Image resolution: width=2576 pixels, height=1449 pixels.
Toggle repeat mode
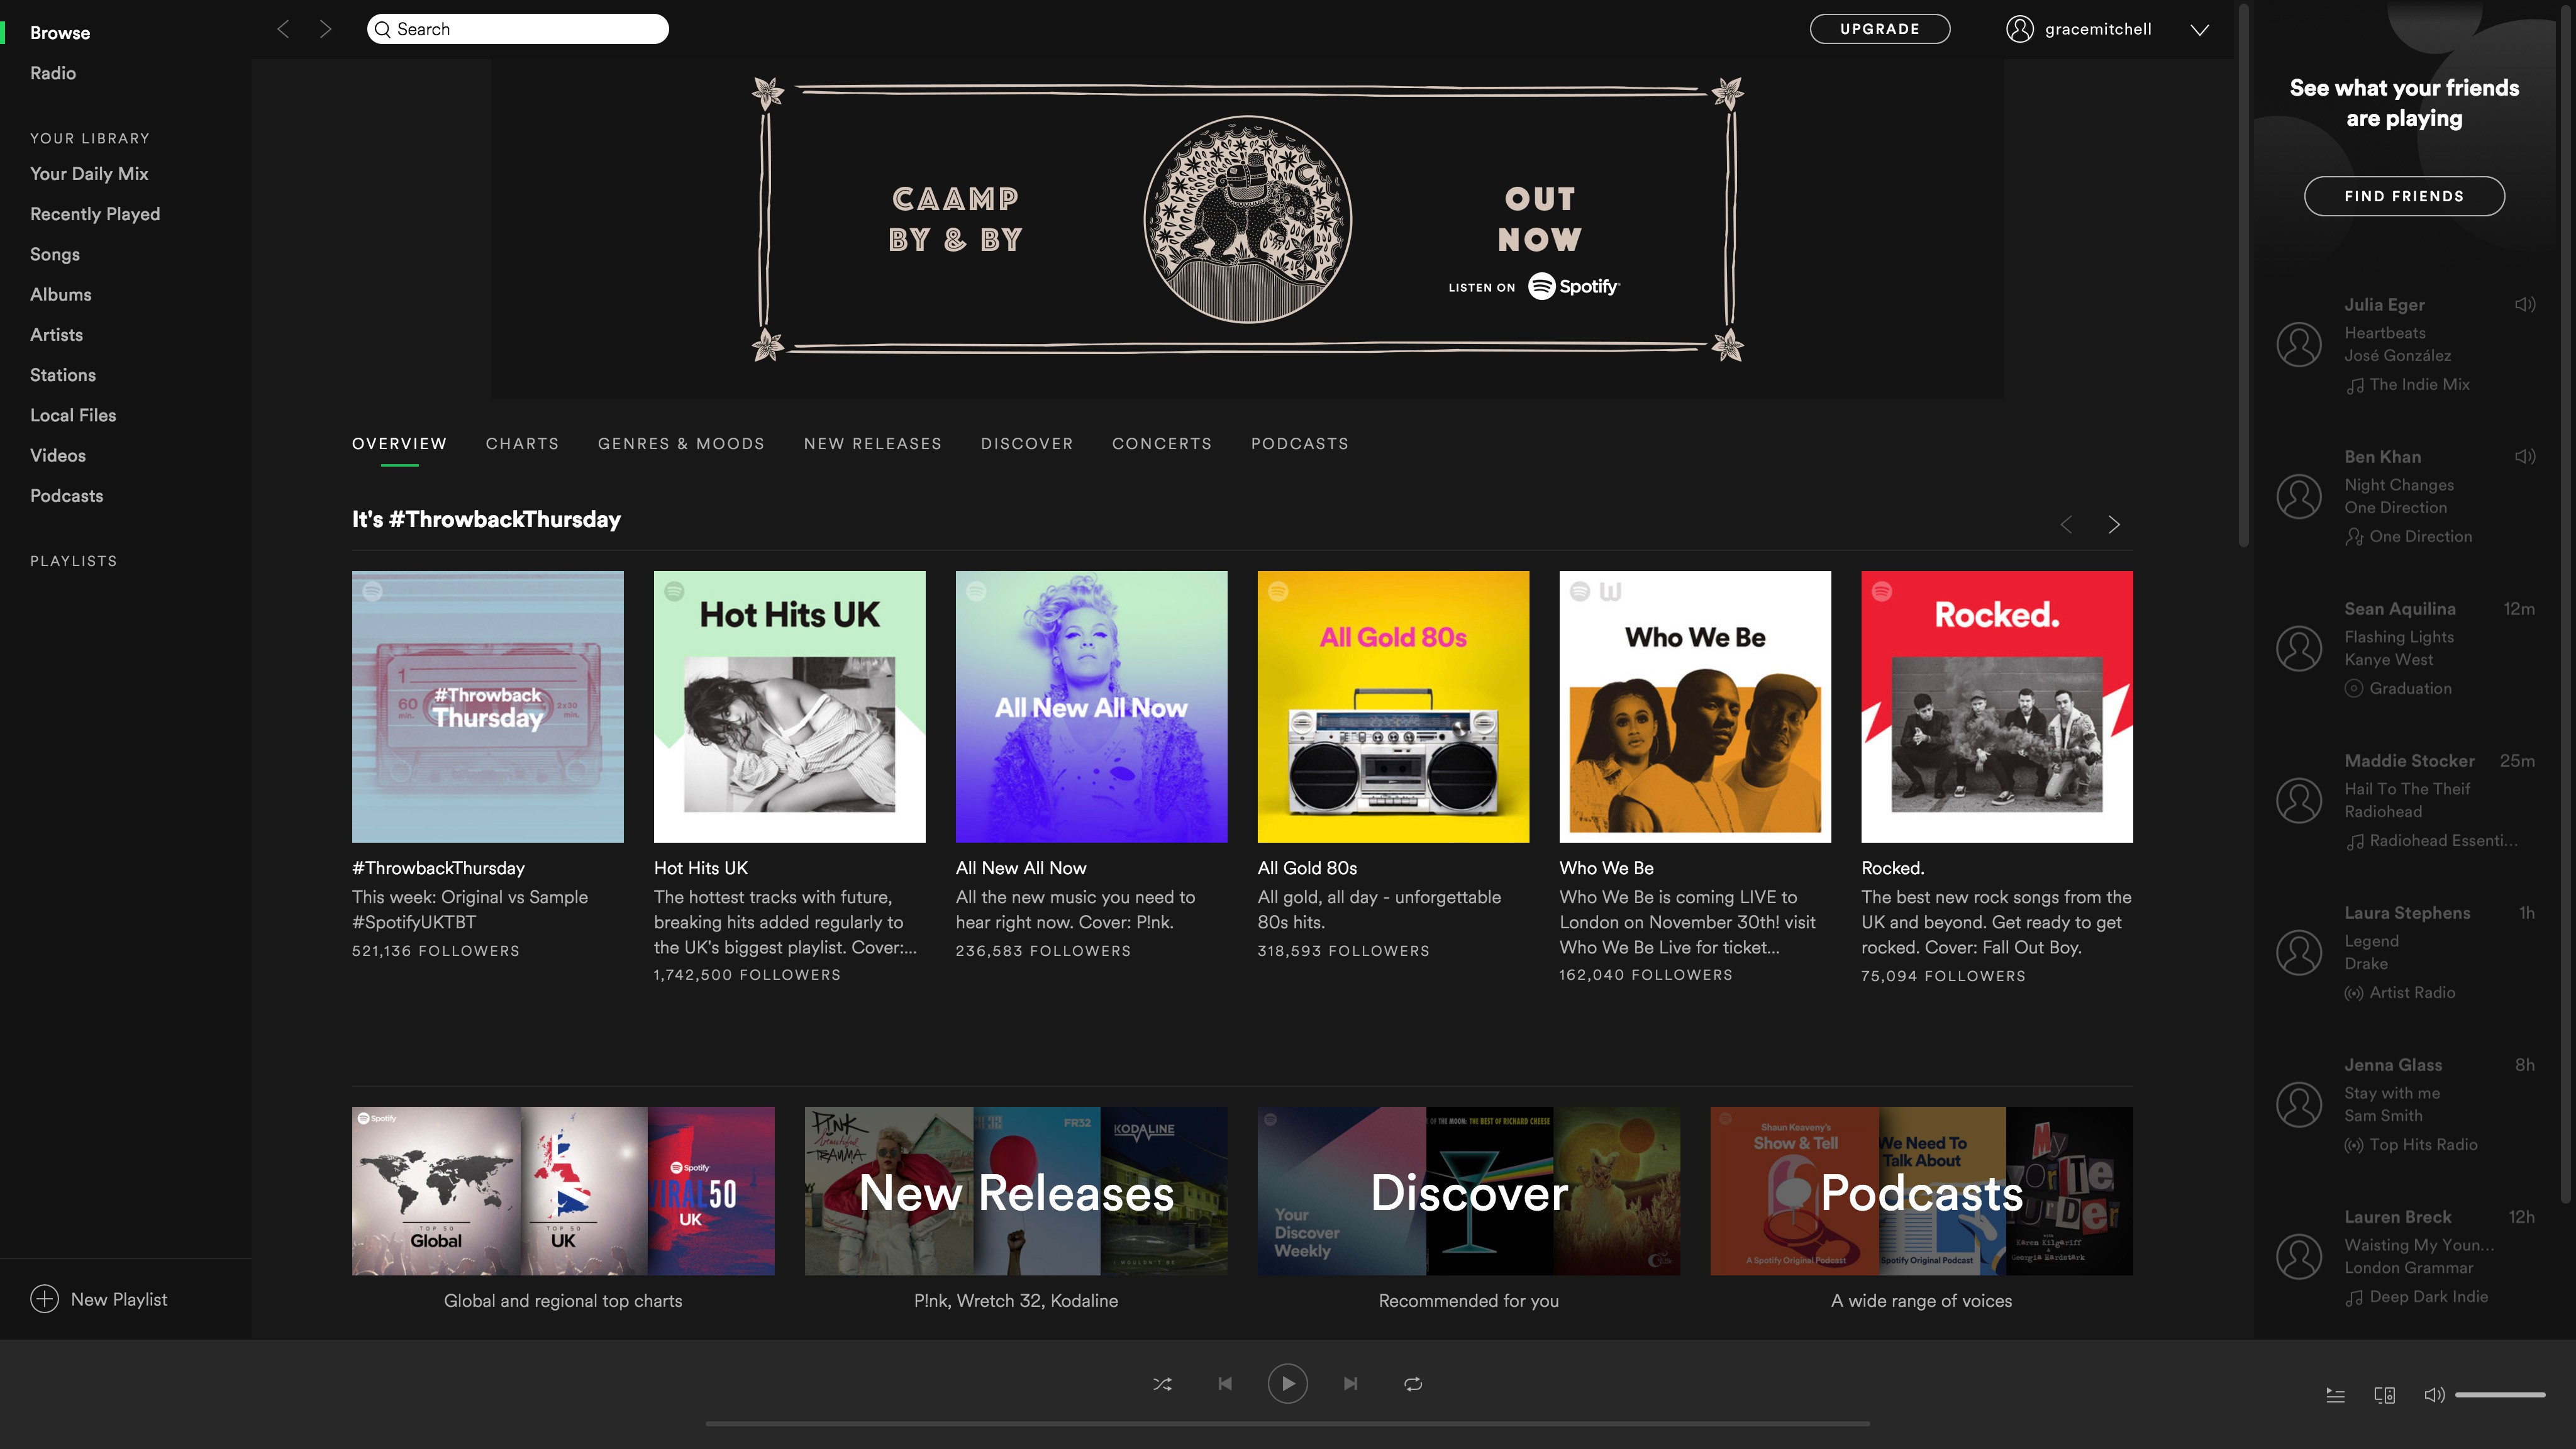1413,1384
